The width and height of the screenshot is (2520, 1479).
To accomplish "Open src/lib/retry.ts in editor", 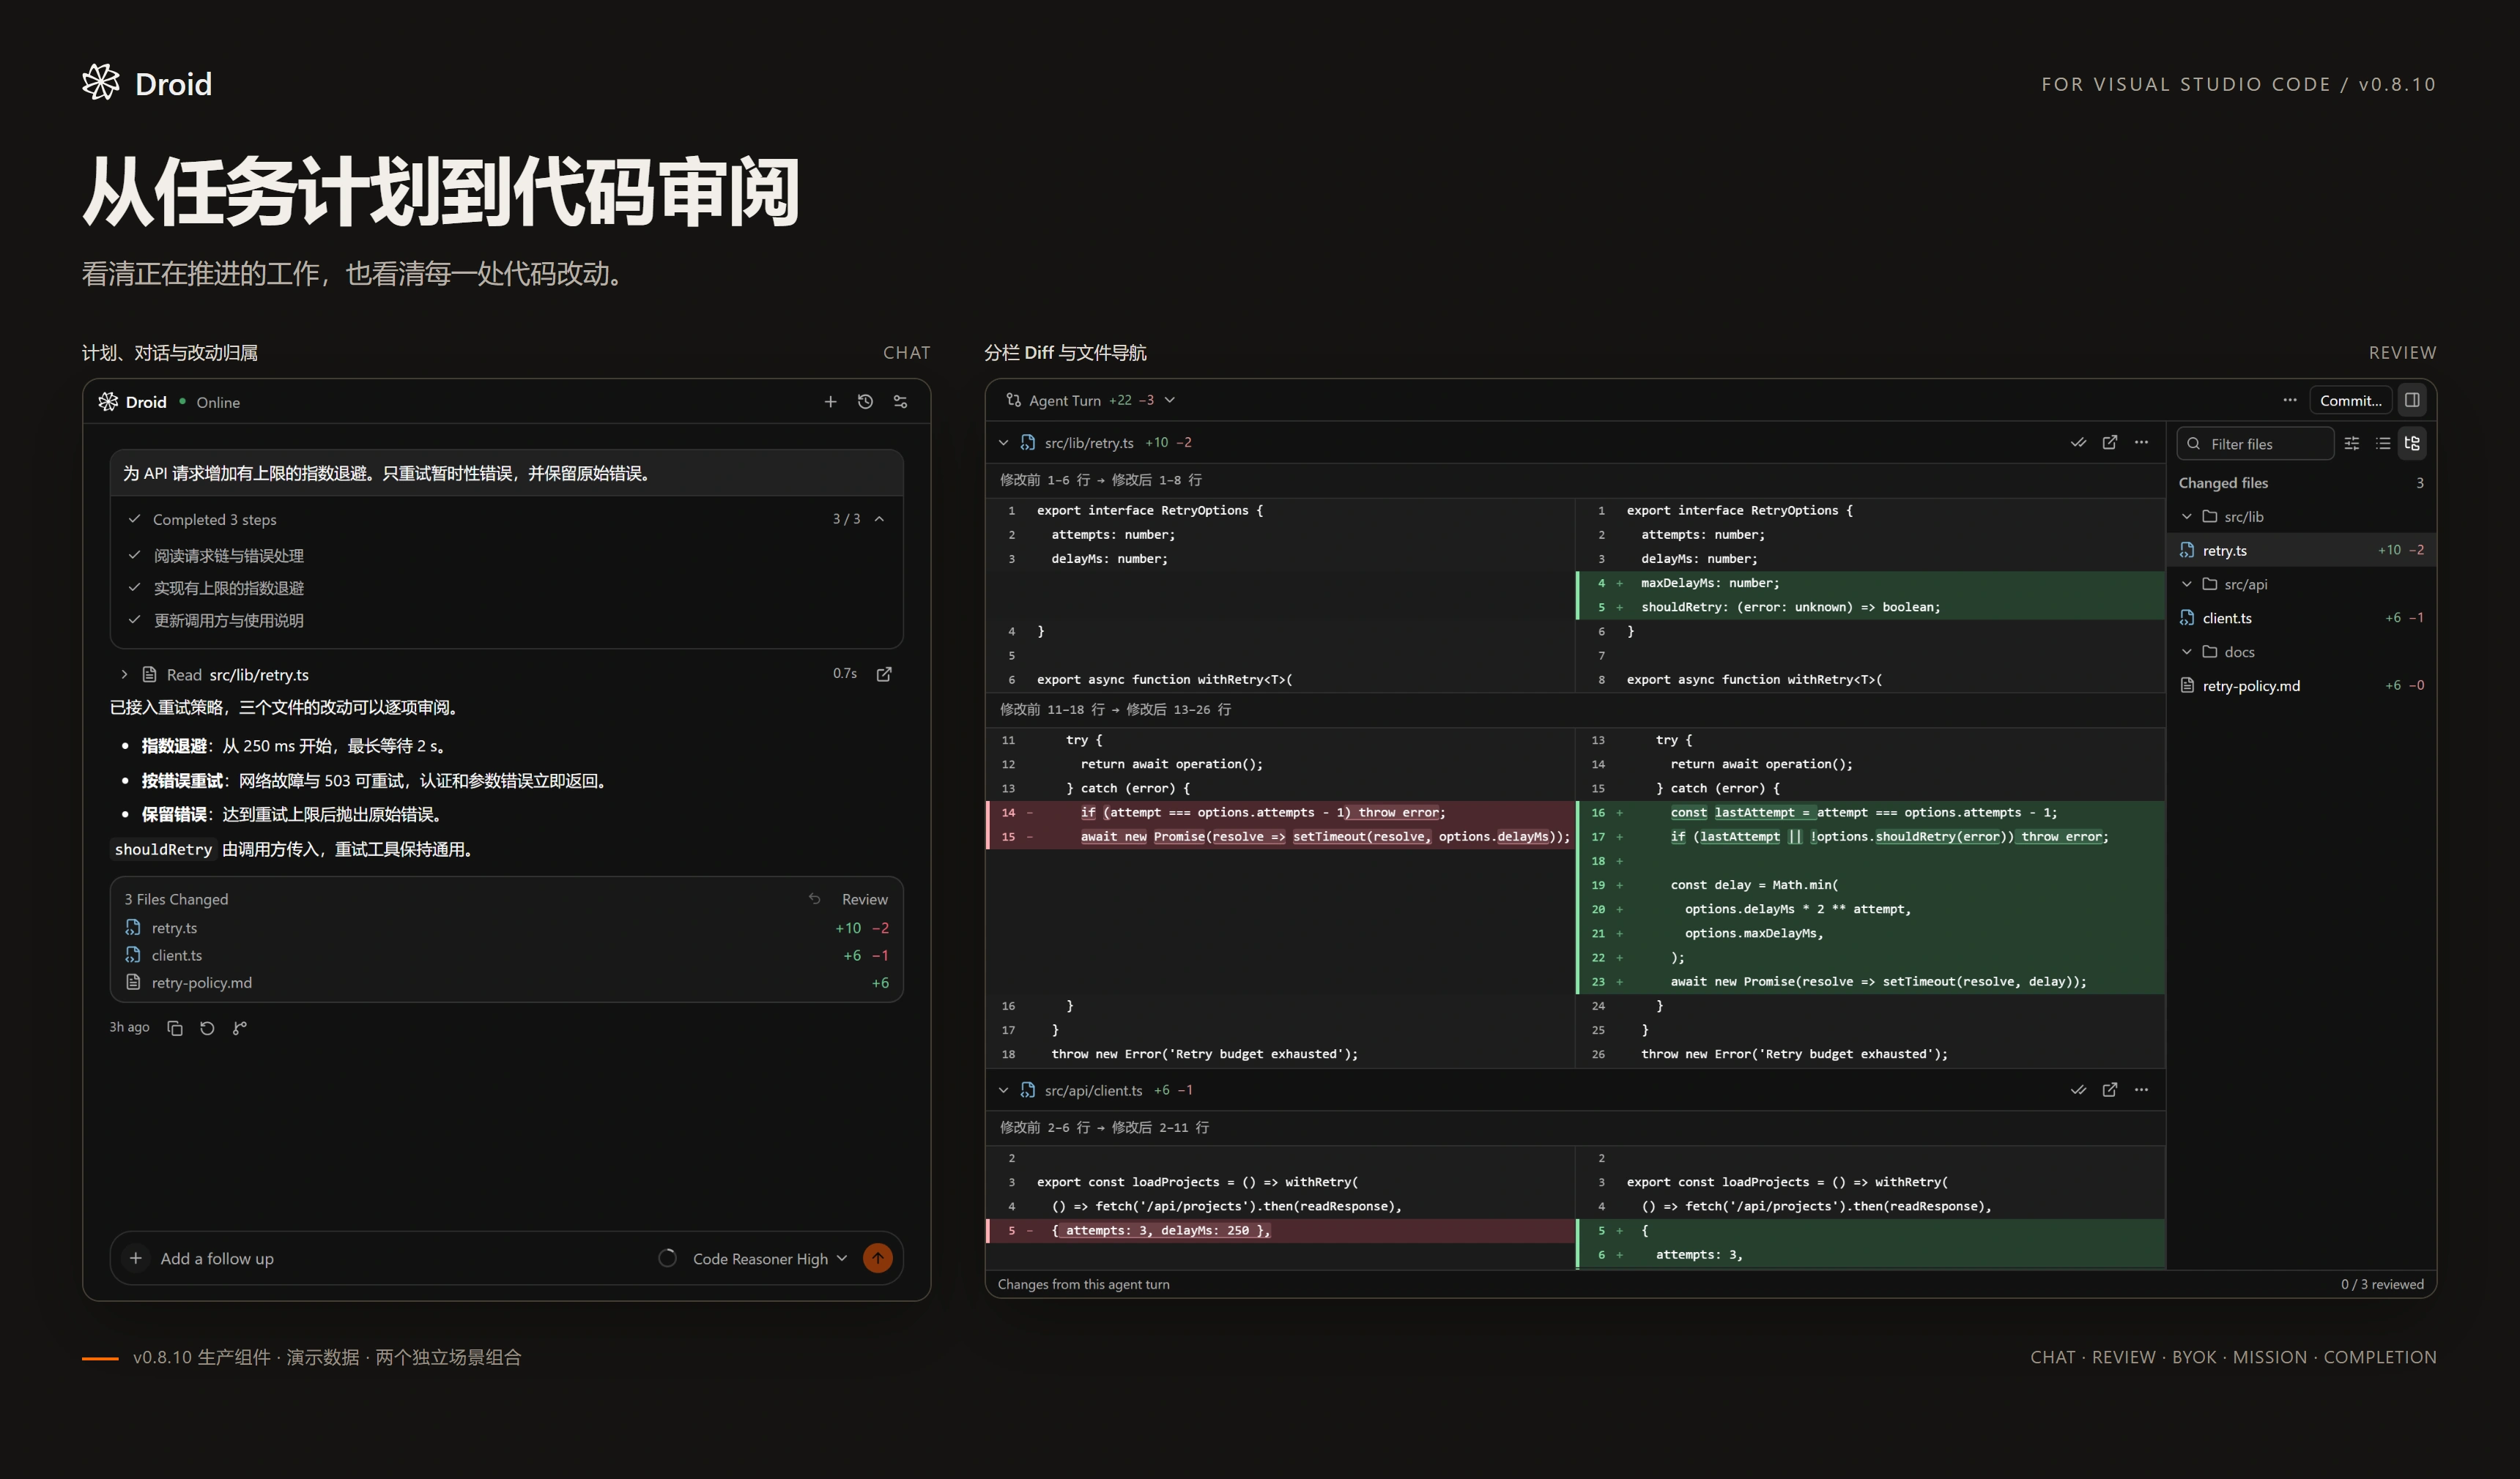I will coord(2110,443).
